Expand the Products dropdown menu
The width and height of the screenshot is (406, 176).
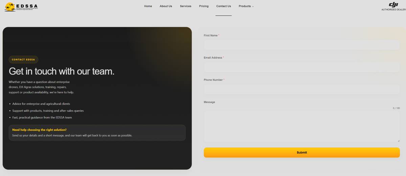[246, 6]
